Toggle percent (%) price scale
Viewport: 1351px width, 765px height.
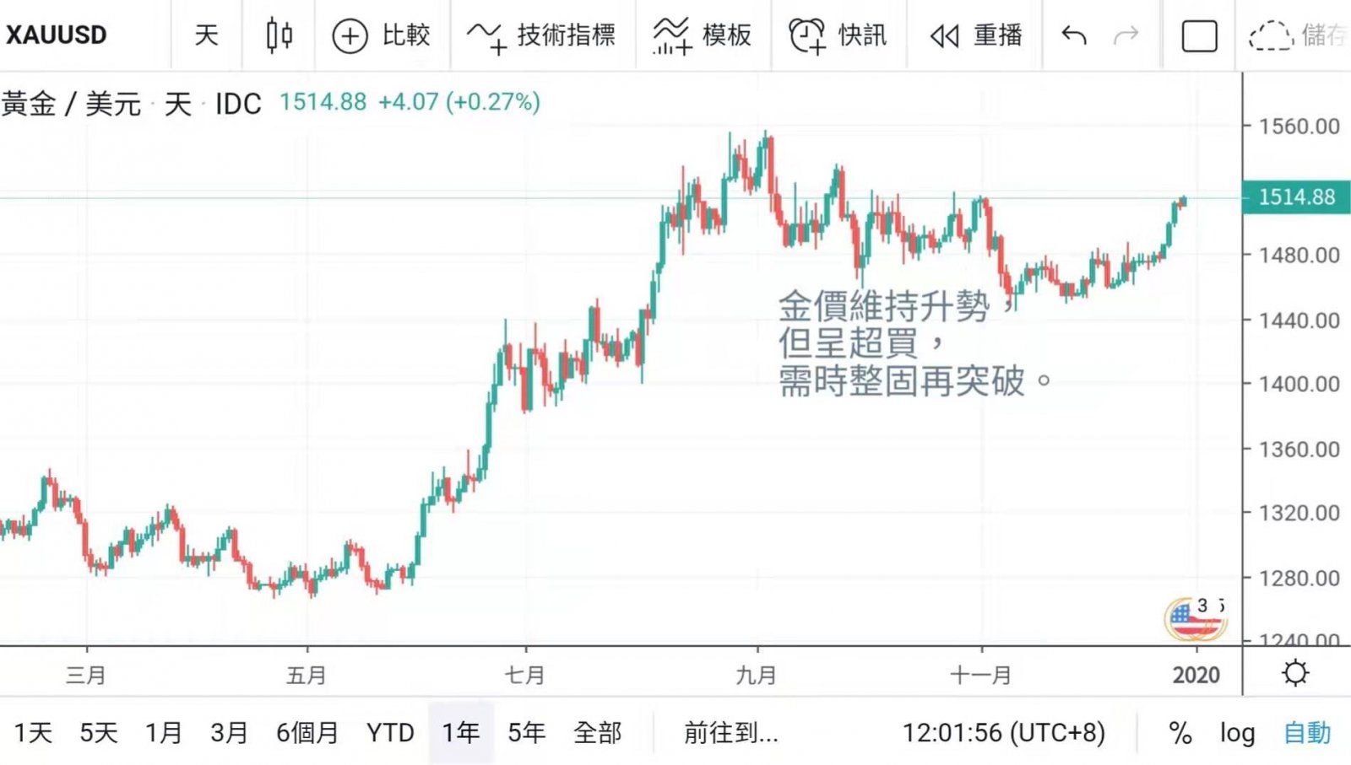1180,733
